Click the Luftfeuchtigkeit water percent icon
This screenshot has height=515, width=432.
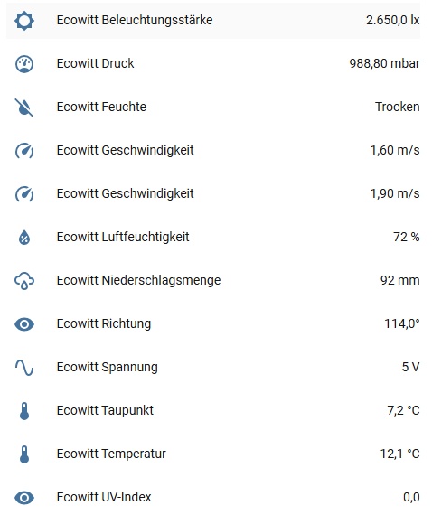pyautogui.click(x=24, y=238)
